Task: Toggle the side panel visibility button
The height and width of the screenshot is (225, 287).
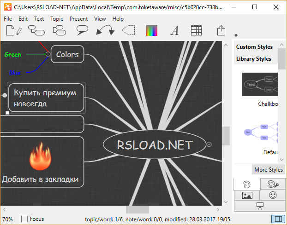Action: point(278,219)
